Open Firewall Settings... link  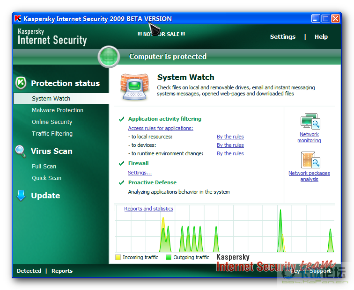click(140, 173)
